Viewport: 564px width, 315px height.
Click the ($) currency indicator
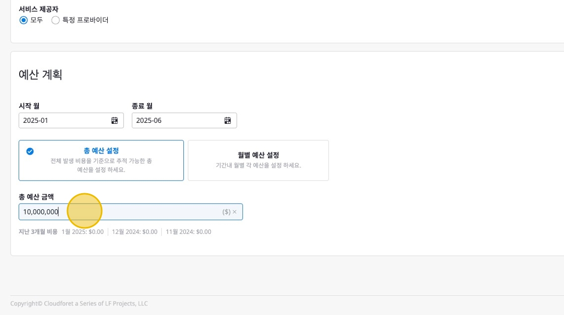click(226, 212)
